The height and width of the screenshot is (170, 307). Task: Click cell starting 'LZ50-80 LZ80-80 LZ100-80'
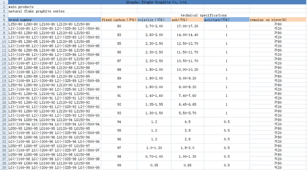(x=54, y=24)
